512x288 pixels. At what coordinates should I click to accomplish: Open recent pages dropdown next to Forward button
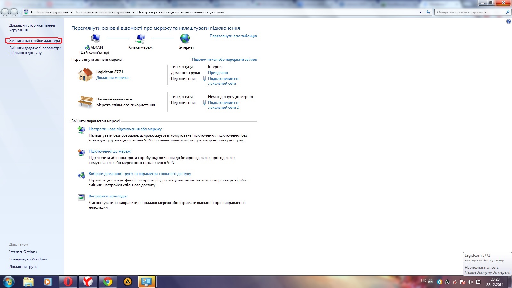[x=20, y=12]
